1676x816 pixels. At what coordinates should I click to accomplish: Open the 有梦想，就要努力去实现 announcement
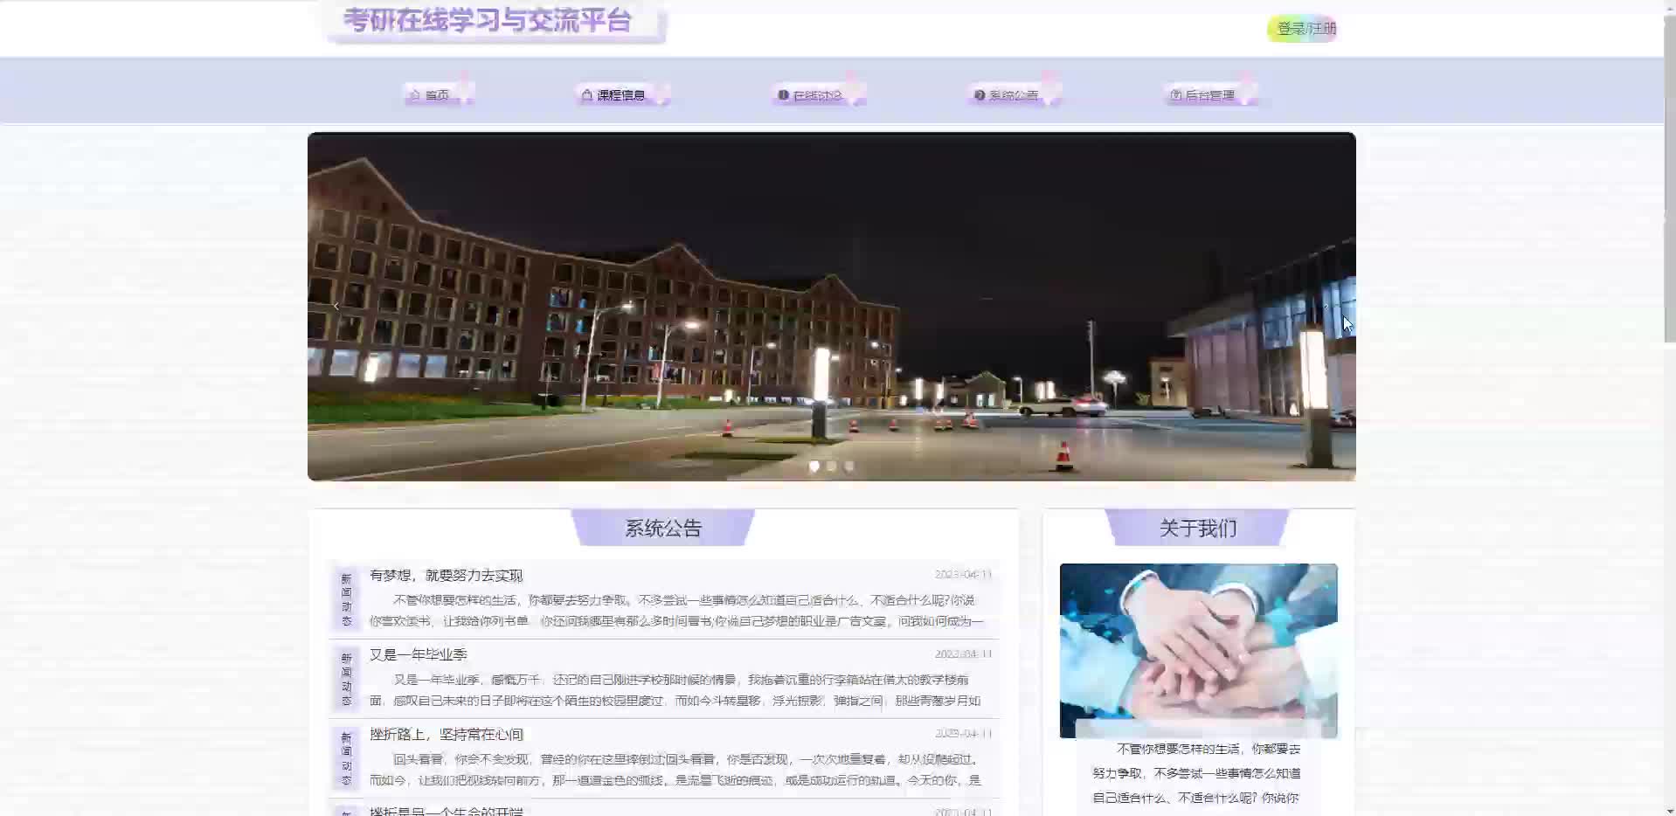[446, 575]
